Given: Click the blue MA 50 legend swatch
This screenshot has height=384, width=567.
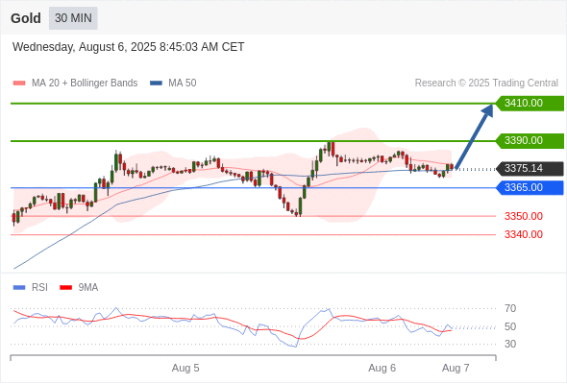Looking at the screenshot, I should pyautogui.click(x=156, y=84).
